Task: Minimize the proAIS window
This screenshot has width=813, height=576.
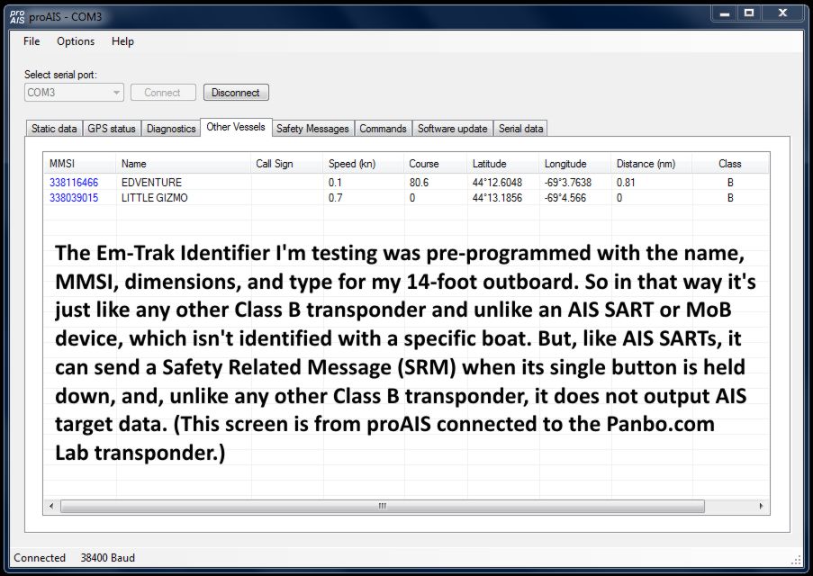Action: click(726, 14)
